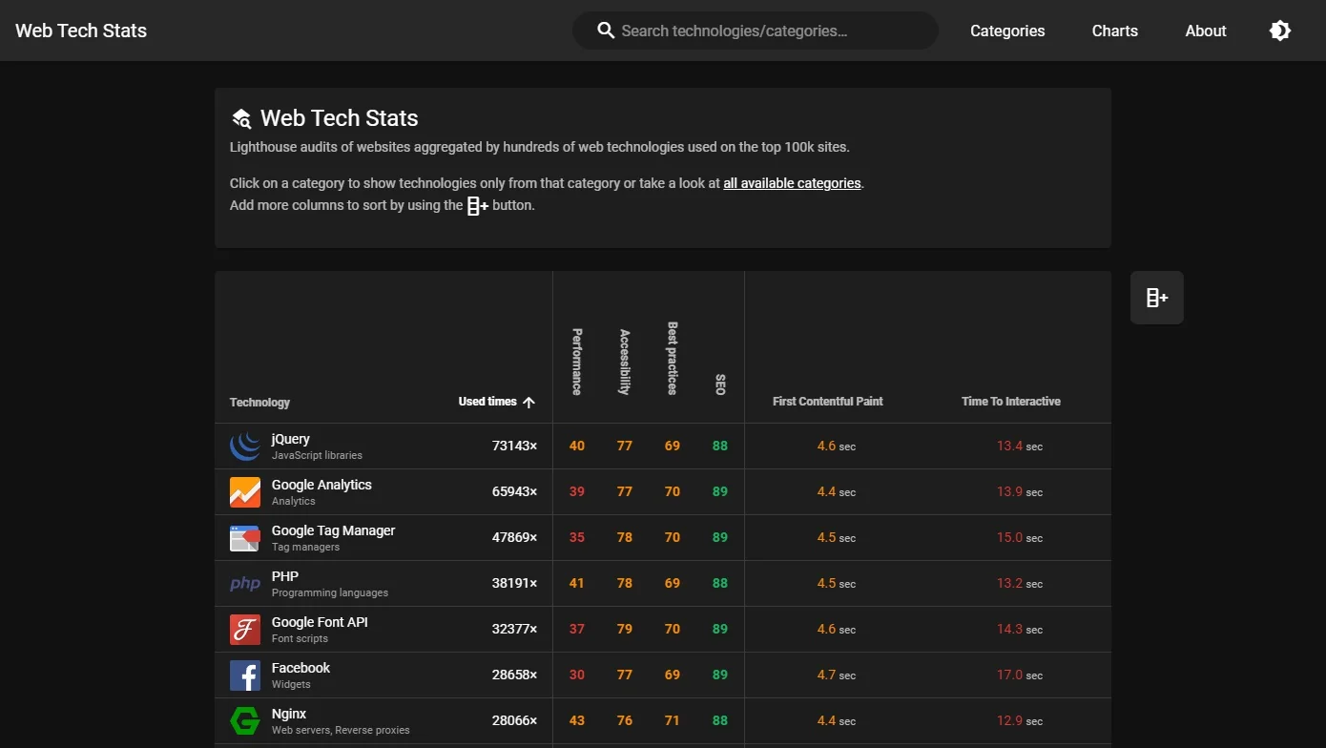
Task: Click the Google Tag Manager logo icon
Action: 245,538
